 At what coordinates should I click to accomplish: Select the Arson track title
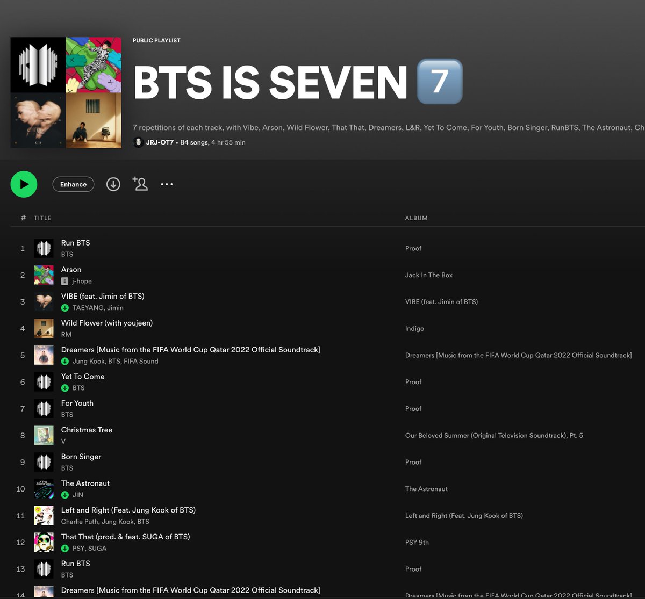pyautogui.click(x=71, y=270)
